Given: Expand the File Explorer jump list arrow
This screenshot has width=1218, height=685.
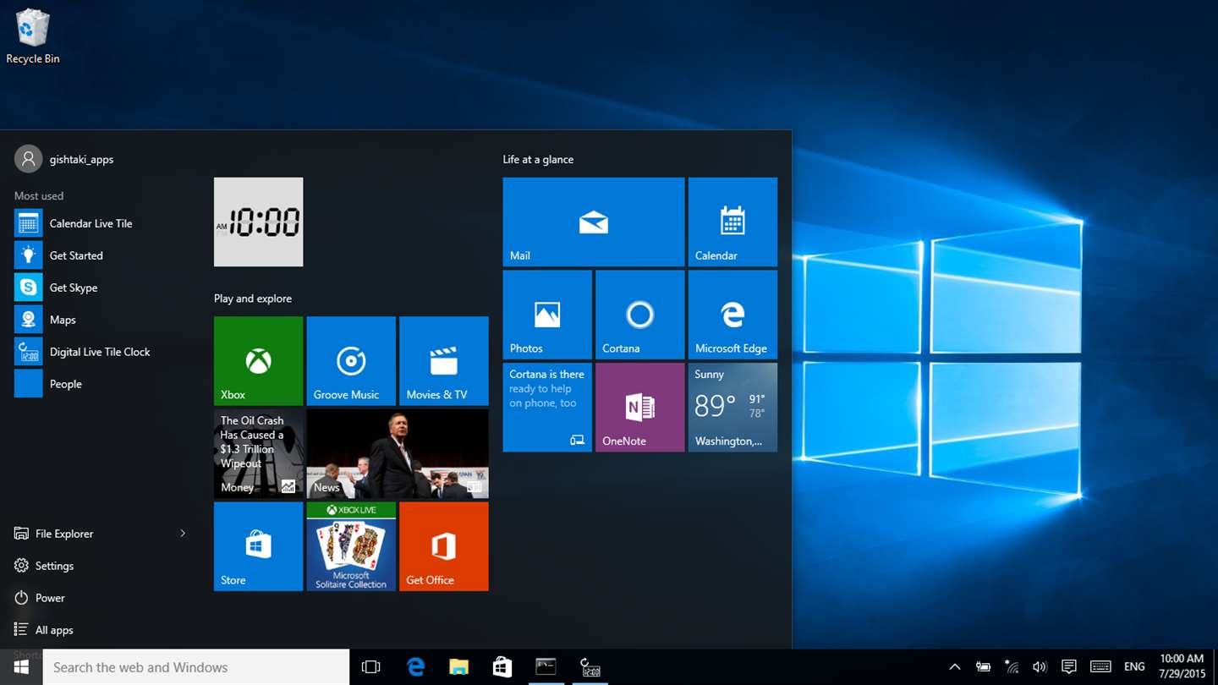Looking at the screenshot, I should 183,534.
